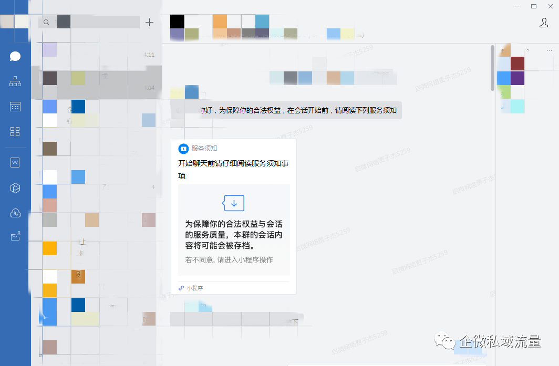Viewport: 559px width, 366px height.
Task: Click the 小程序 label at card footer
Action: pyautogui.click(x=194, y=288)
